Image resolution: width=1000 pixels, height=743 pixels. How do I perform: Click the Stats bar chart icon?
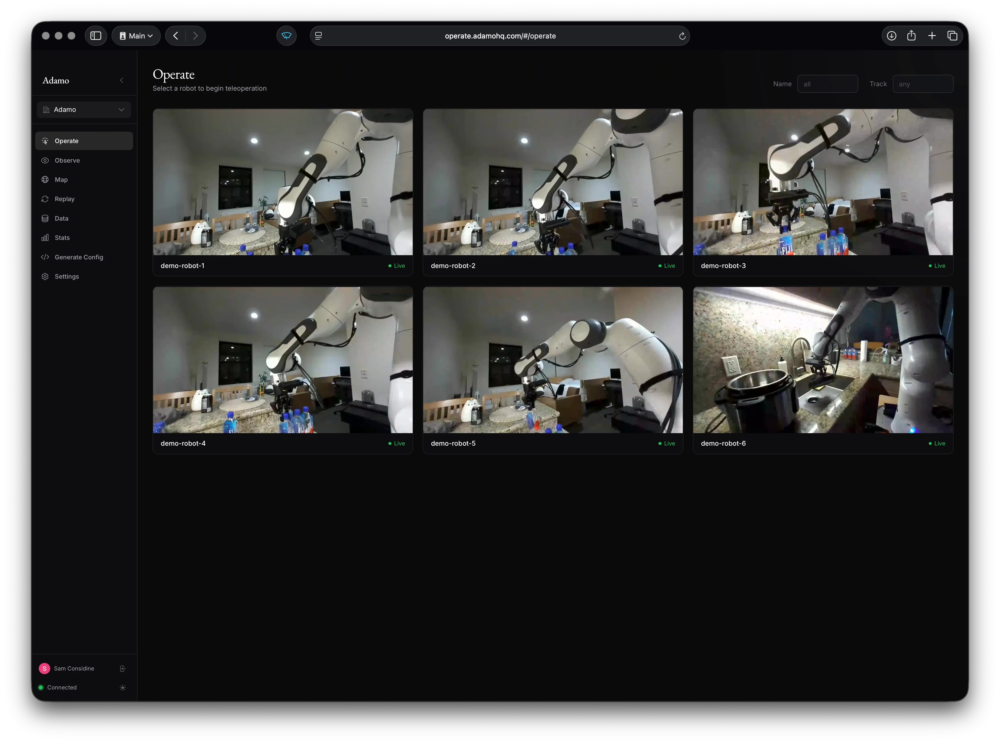point(45,237)
